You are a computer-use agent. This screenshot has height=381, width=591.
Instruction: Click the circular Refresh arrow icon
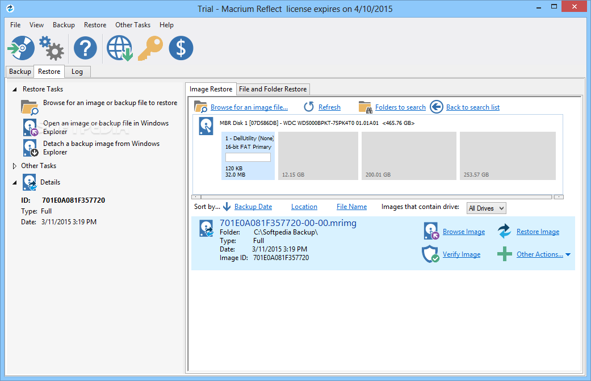(309, 107)
